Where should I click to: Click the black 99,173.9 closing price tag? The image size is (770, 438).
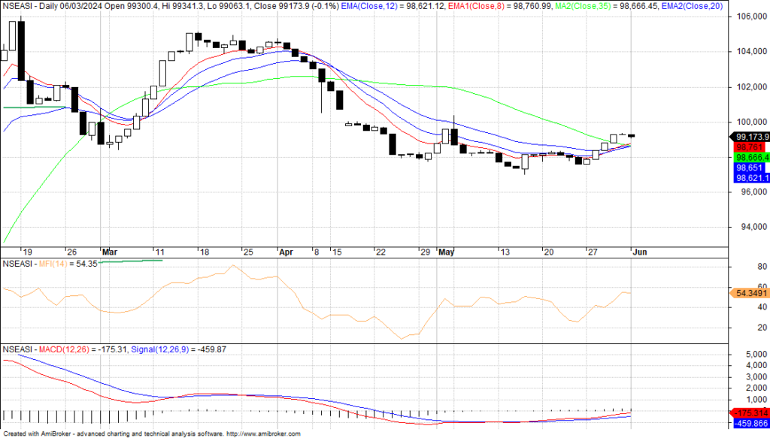[751, 137]
